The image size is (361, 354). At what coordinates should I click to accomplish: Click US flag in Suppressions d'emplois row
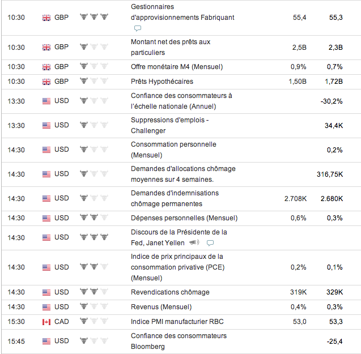pos(46,126)
